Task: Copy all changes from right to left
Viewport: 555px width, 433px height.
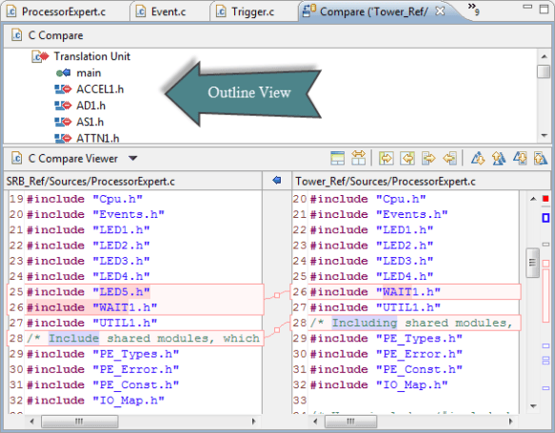Action: click(407, 158)
